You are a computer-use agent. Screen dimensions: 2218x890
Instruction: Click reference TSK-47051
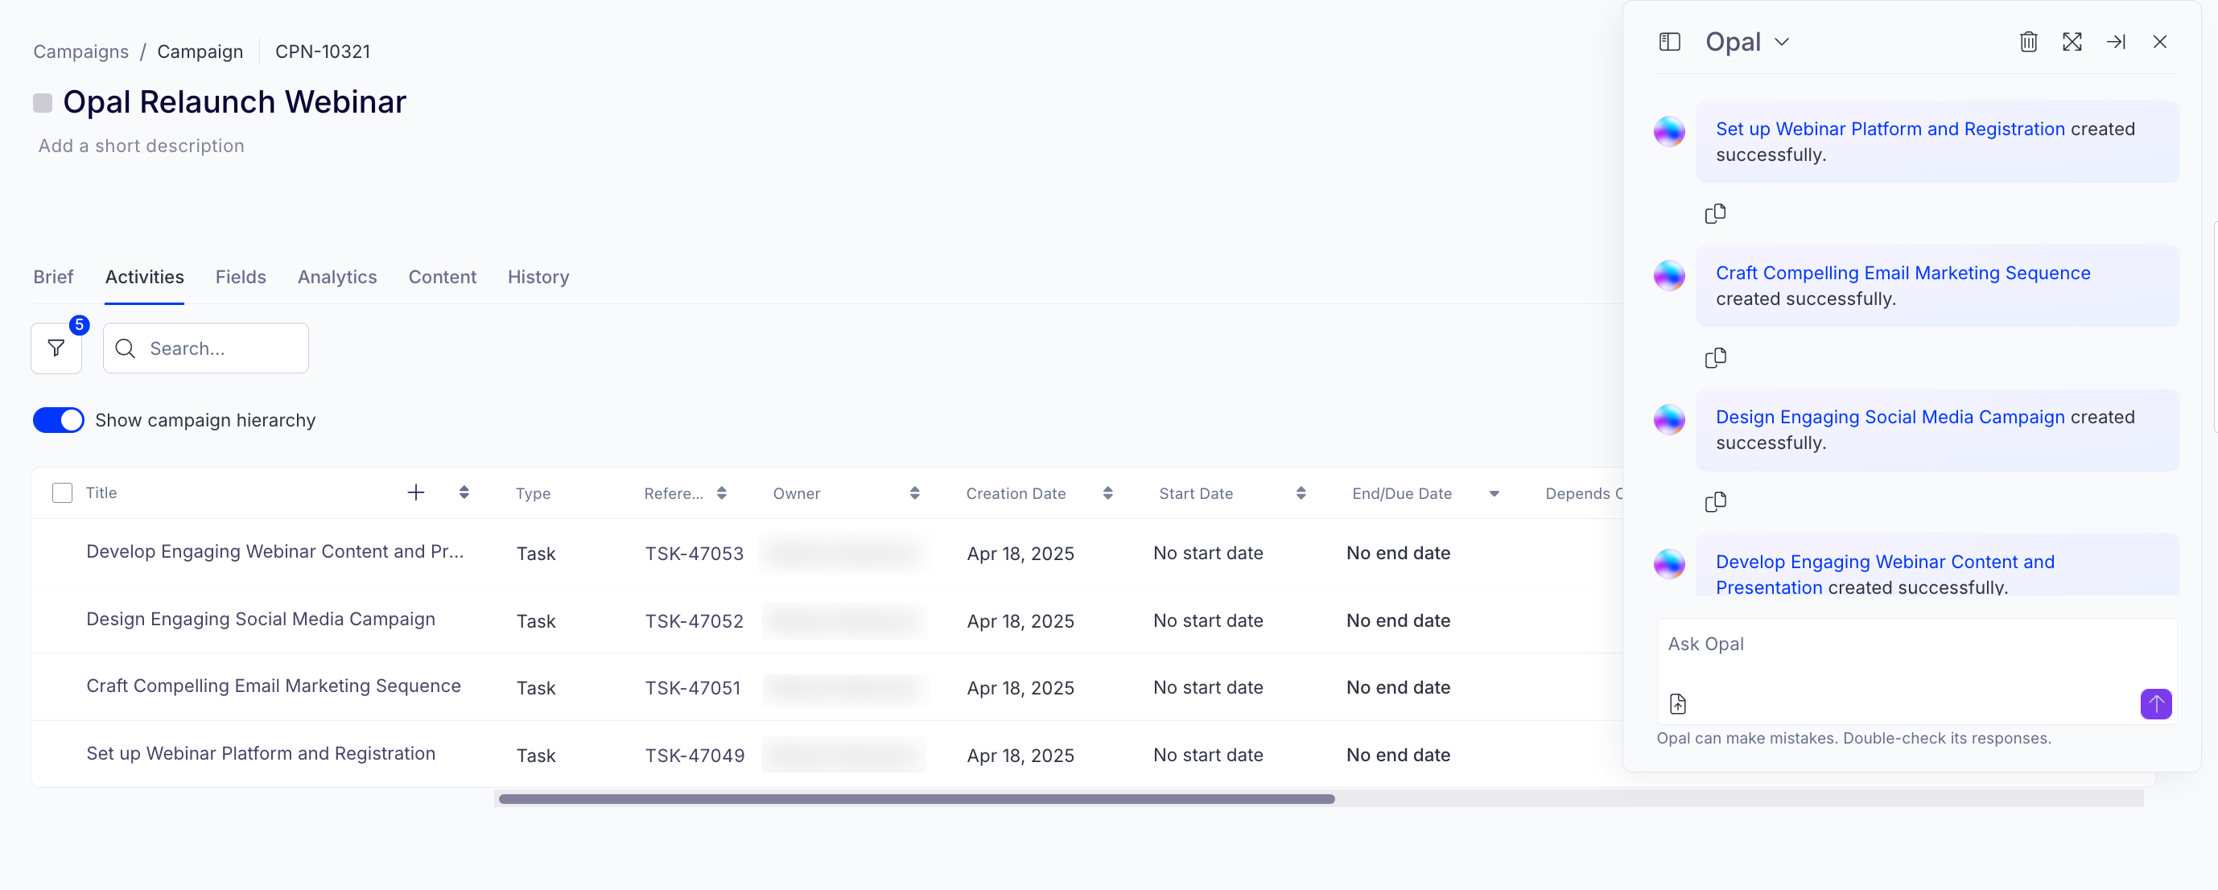[692, 689]
